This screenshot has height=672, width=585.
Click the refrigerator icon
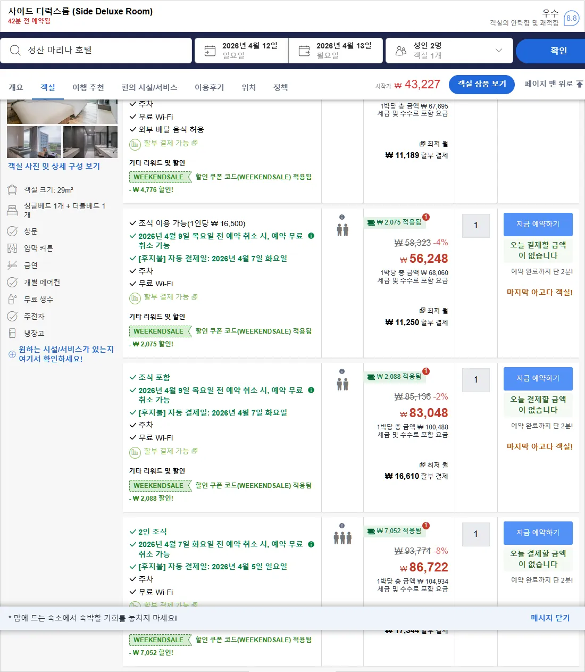(x=12, y=333)
